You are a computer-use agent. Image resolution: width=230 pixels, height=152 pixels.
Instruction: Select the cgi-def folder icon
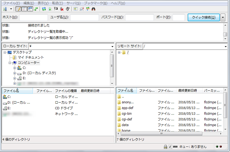click(119, 119)
